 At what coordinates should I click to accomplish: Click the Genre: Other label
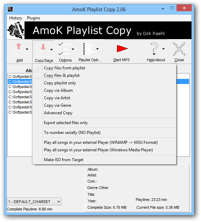(x=98, y=188)
